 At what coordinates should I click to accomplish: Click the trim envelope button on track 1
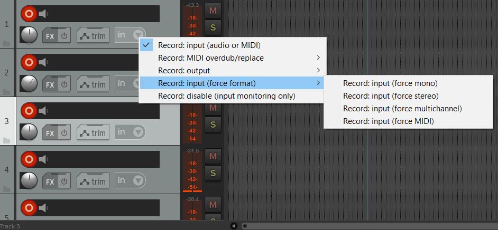(93, 36)
